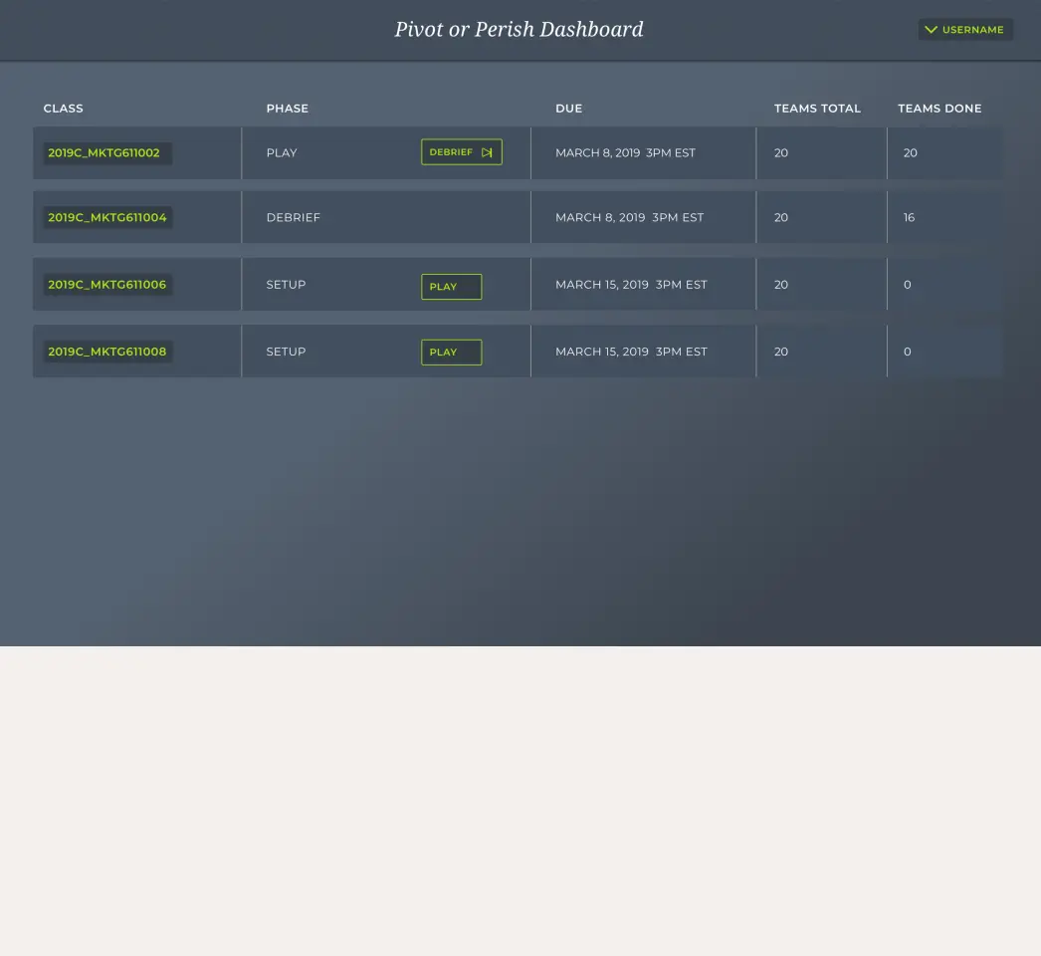Start PLAY phase for class 2019C_MKTG611008
Image resolution: width=1041 pixels, height=956 pixels.
(451, 353)
